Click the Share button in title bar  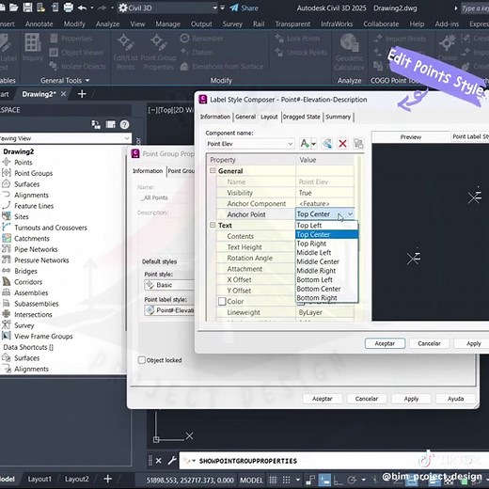point(244,8)
